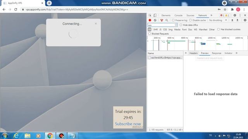Import a HAR file with the upload arrow
This screenshot has width=248, height=139.
(232, 20)
